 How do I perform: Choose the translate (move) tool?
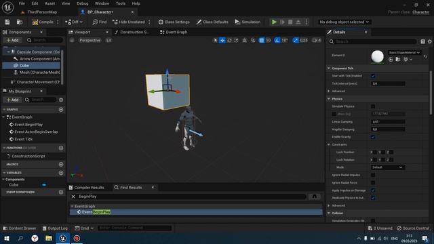tap(222, 41)
